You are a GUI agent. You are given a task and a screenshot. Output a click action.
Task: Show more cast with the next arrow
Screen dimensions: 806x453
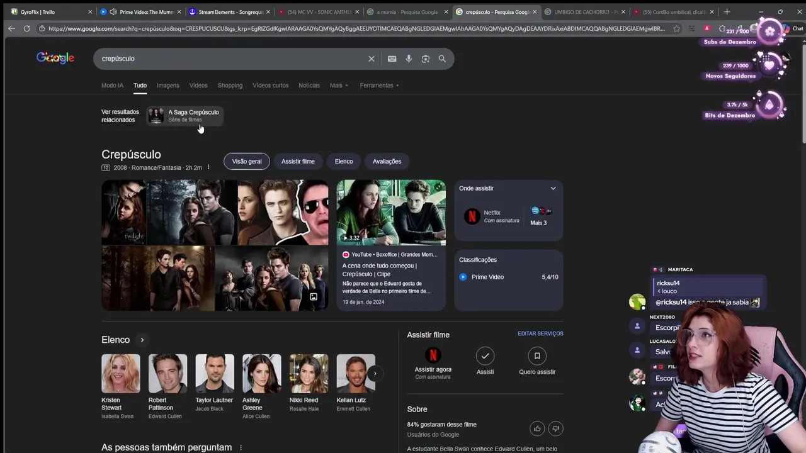[x=375, y=374]
